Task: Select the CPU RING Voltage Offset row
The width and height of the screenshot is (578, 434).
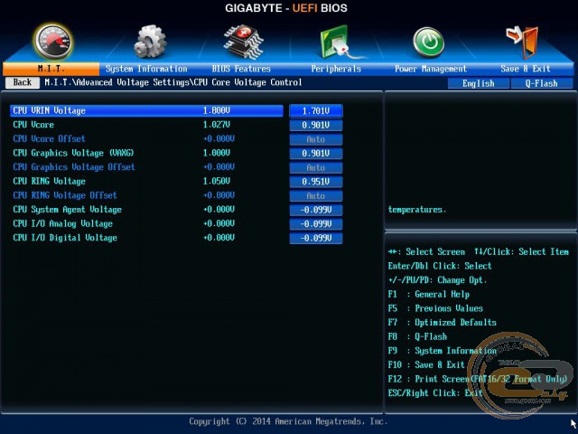Action: tap(146, 195)
